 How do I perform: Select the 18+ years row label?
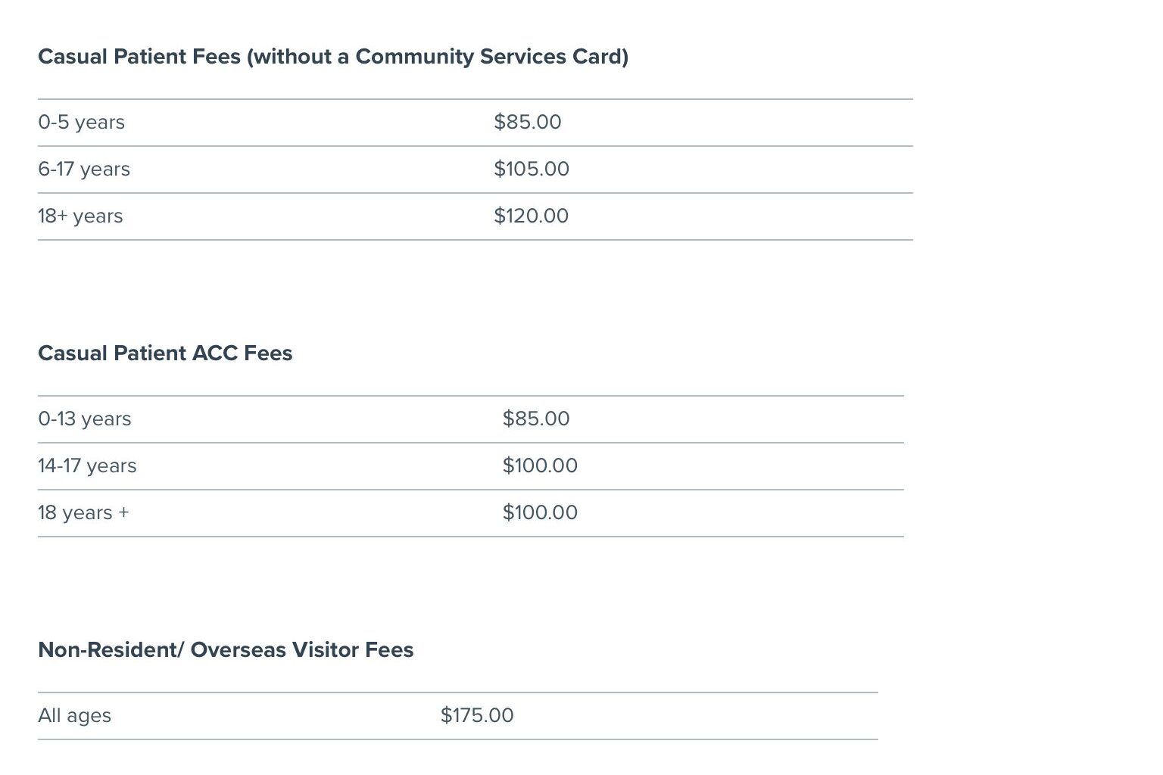point(80,216)
